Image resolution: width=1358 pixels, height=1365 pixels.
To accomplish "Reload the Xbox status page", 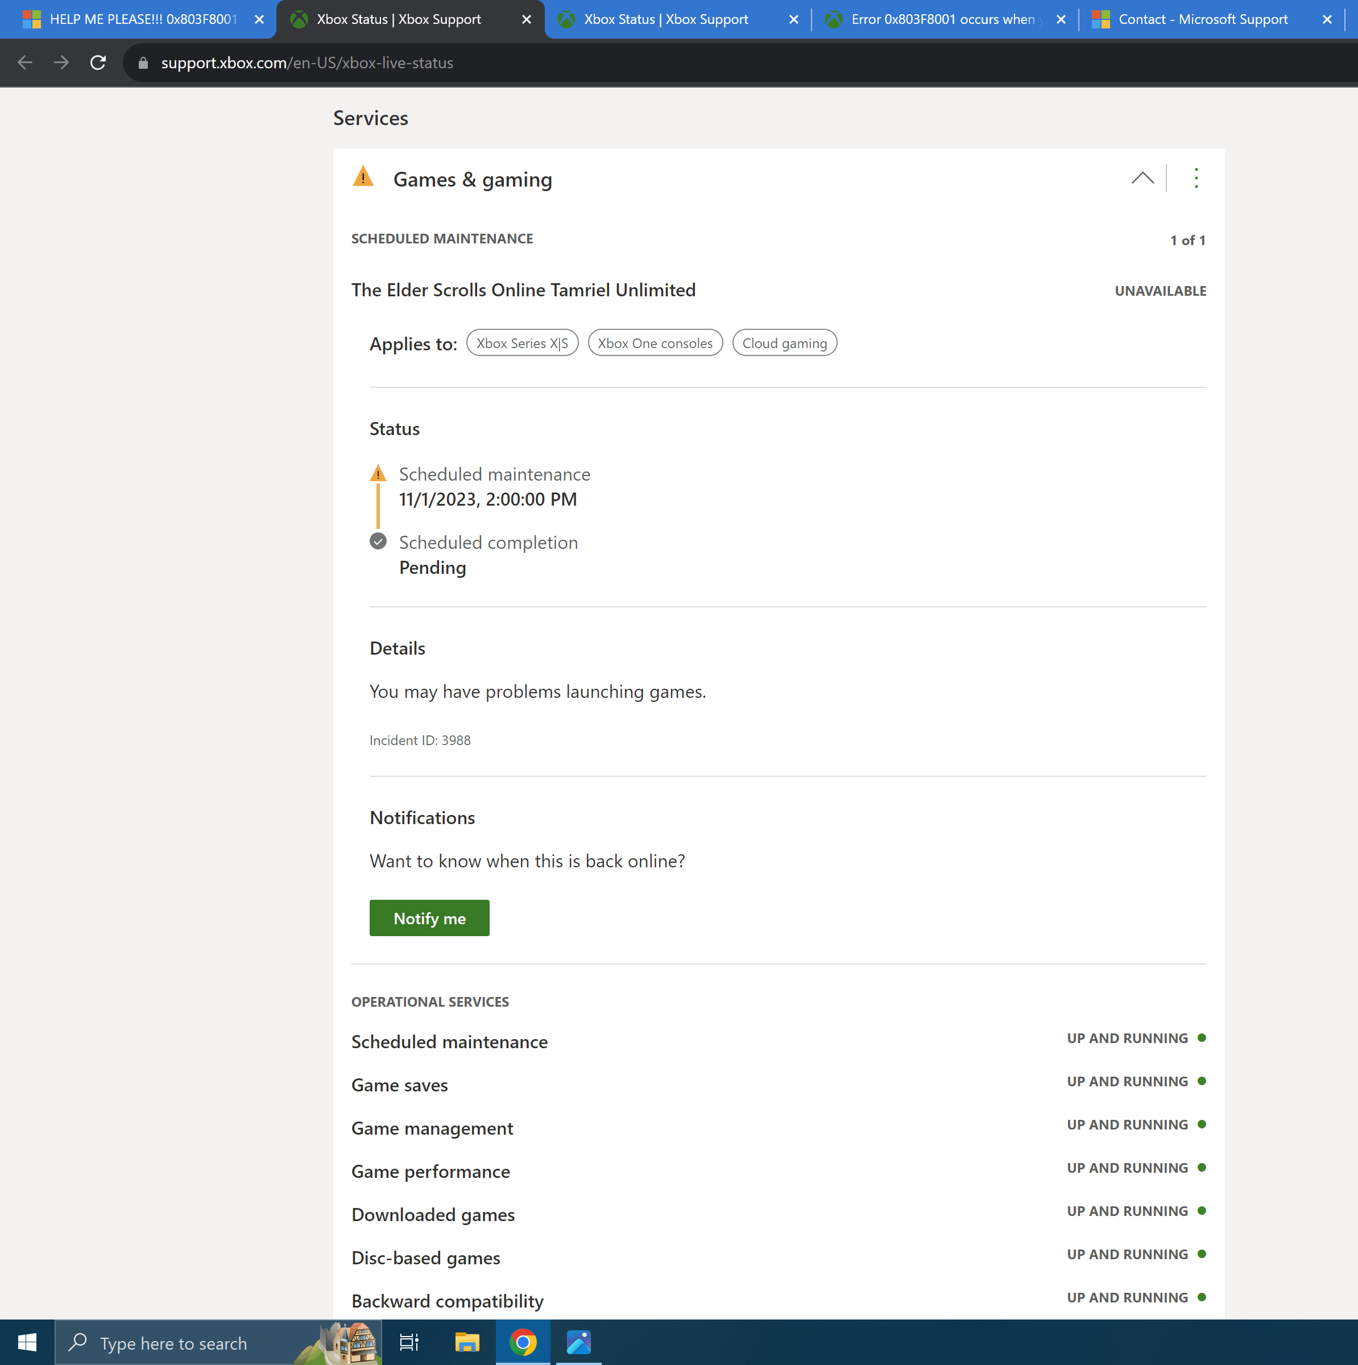I will coord(98,63).
